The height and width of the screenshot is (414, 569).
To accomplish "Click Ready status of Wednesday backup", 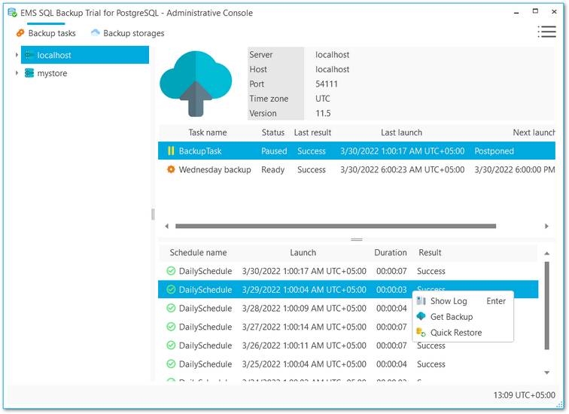I will coord(273,170).
